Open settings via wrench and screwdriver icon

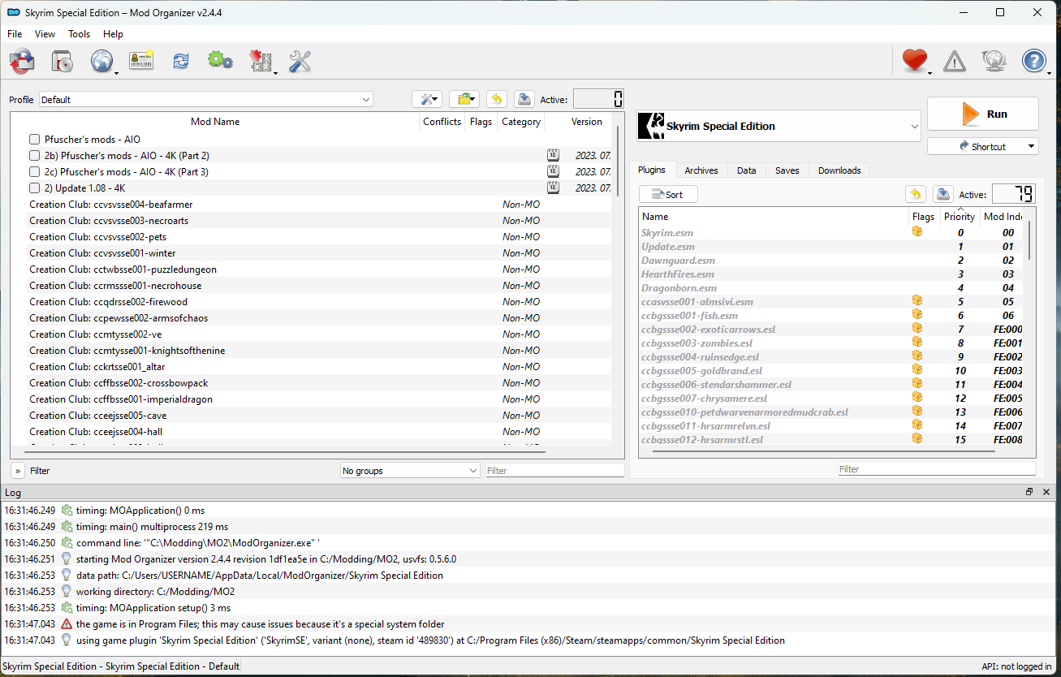click(300, 61)
